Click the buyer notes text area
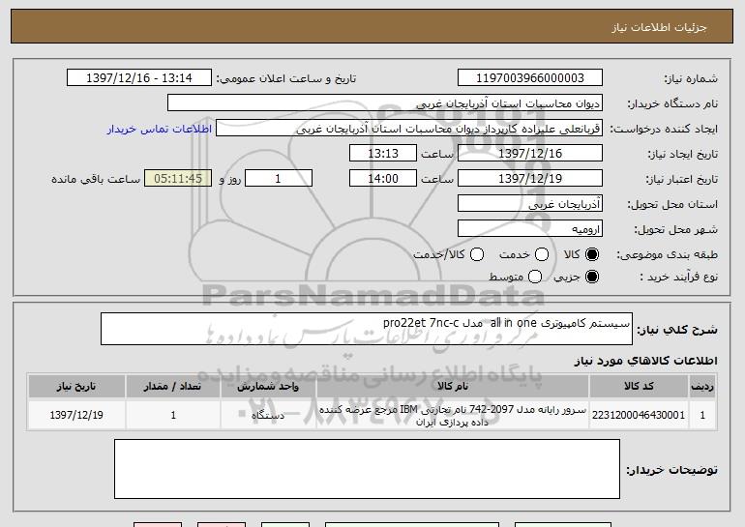Viewport: 745px width, 527px height. pos(367,469)
